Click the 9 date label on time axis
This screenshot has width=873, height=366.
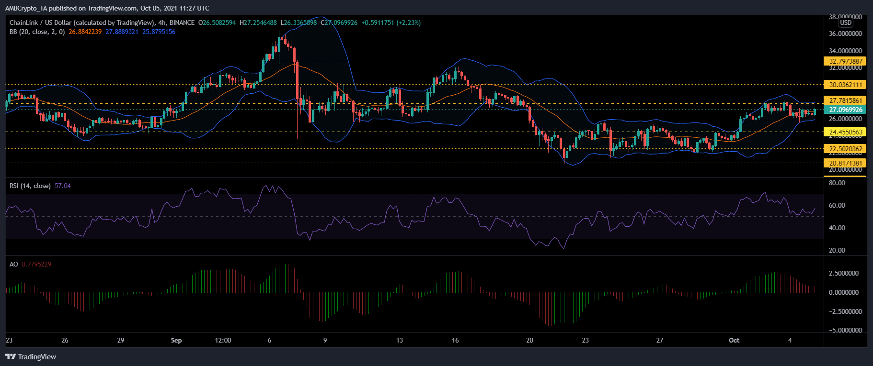pyautogui.click(x=325, y=340)
